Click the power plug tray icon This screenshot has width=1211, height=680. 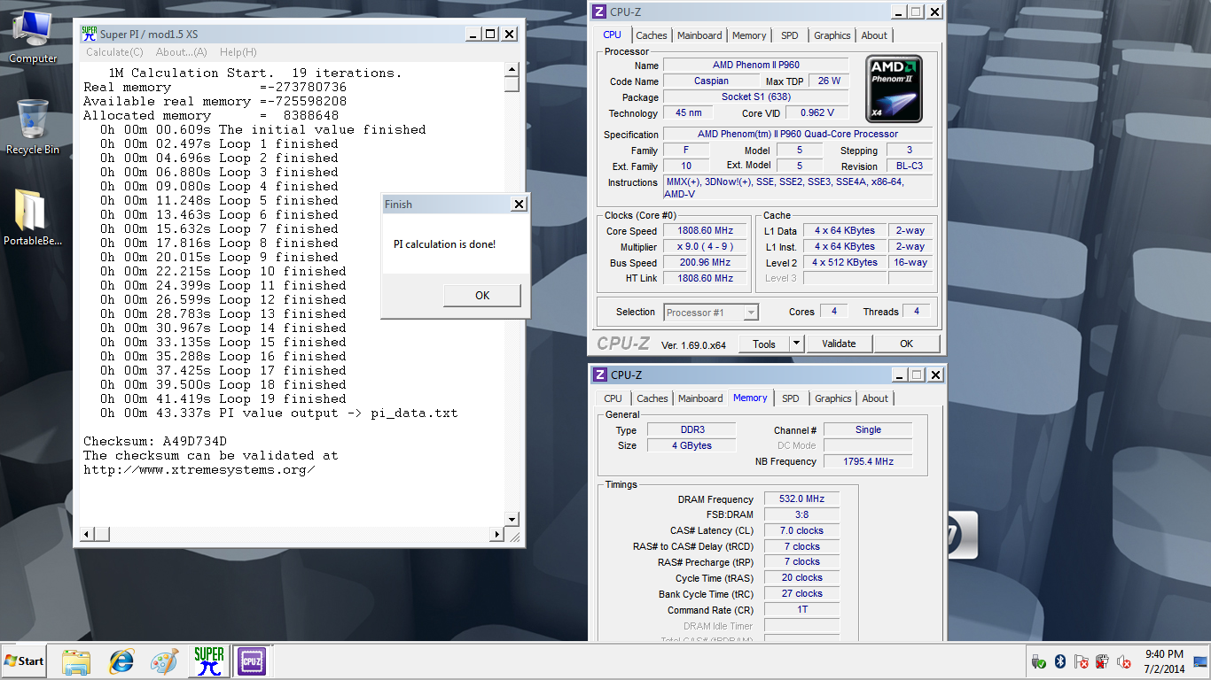(x=1102, y=661)
